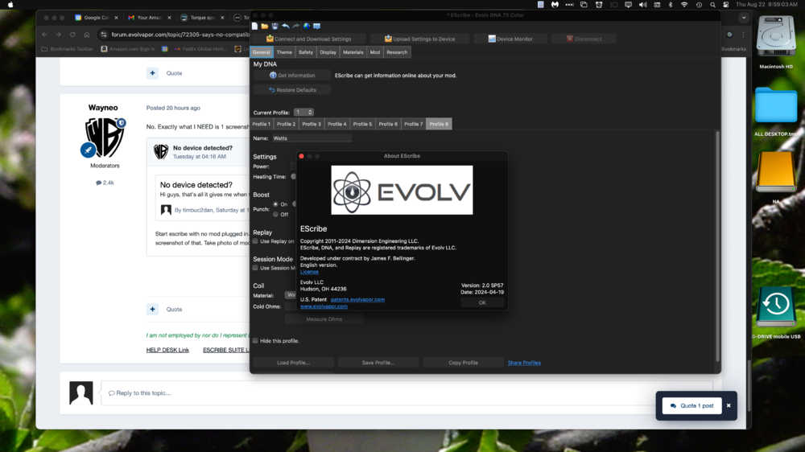Toggle the Use Replay checkbox

pos(256,241)
